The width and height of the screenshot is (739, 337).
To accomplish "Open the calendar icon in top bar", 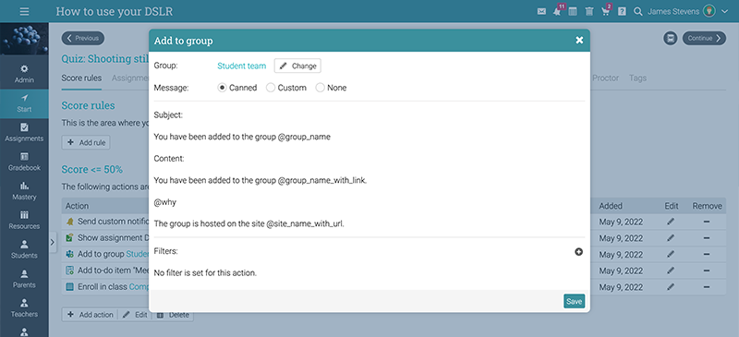I will pyautogui.click(x=573, y=12).
